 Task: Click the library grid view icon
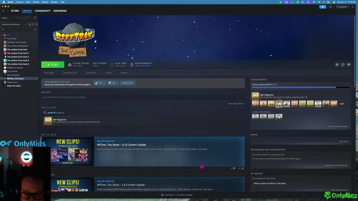pyautogui.click(x=35, y=18)
